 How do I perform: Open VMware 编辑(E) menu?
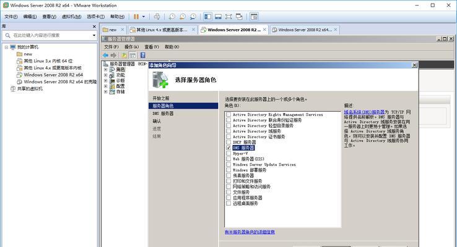point(30,17)
